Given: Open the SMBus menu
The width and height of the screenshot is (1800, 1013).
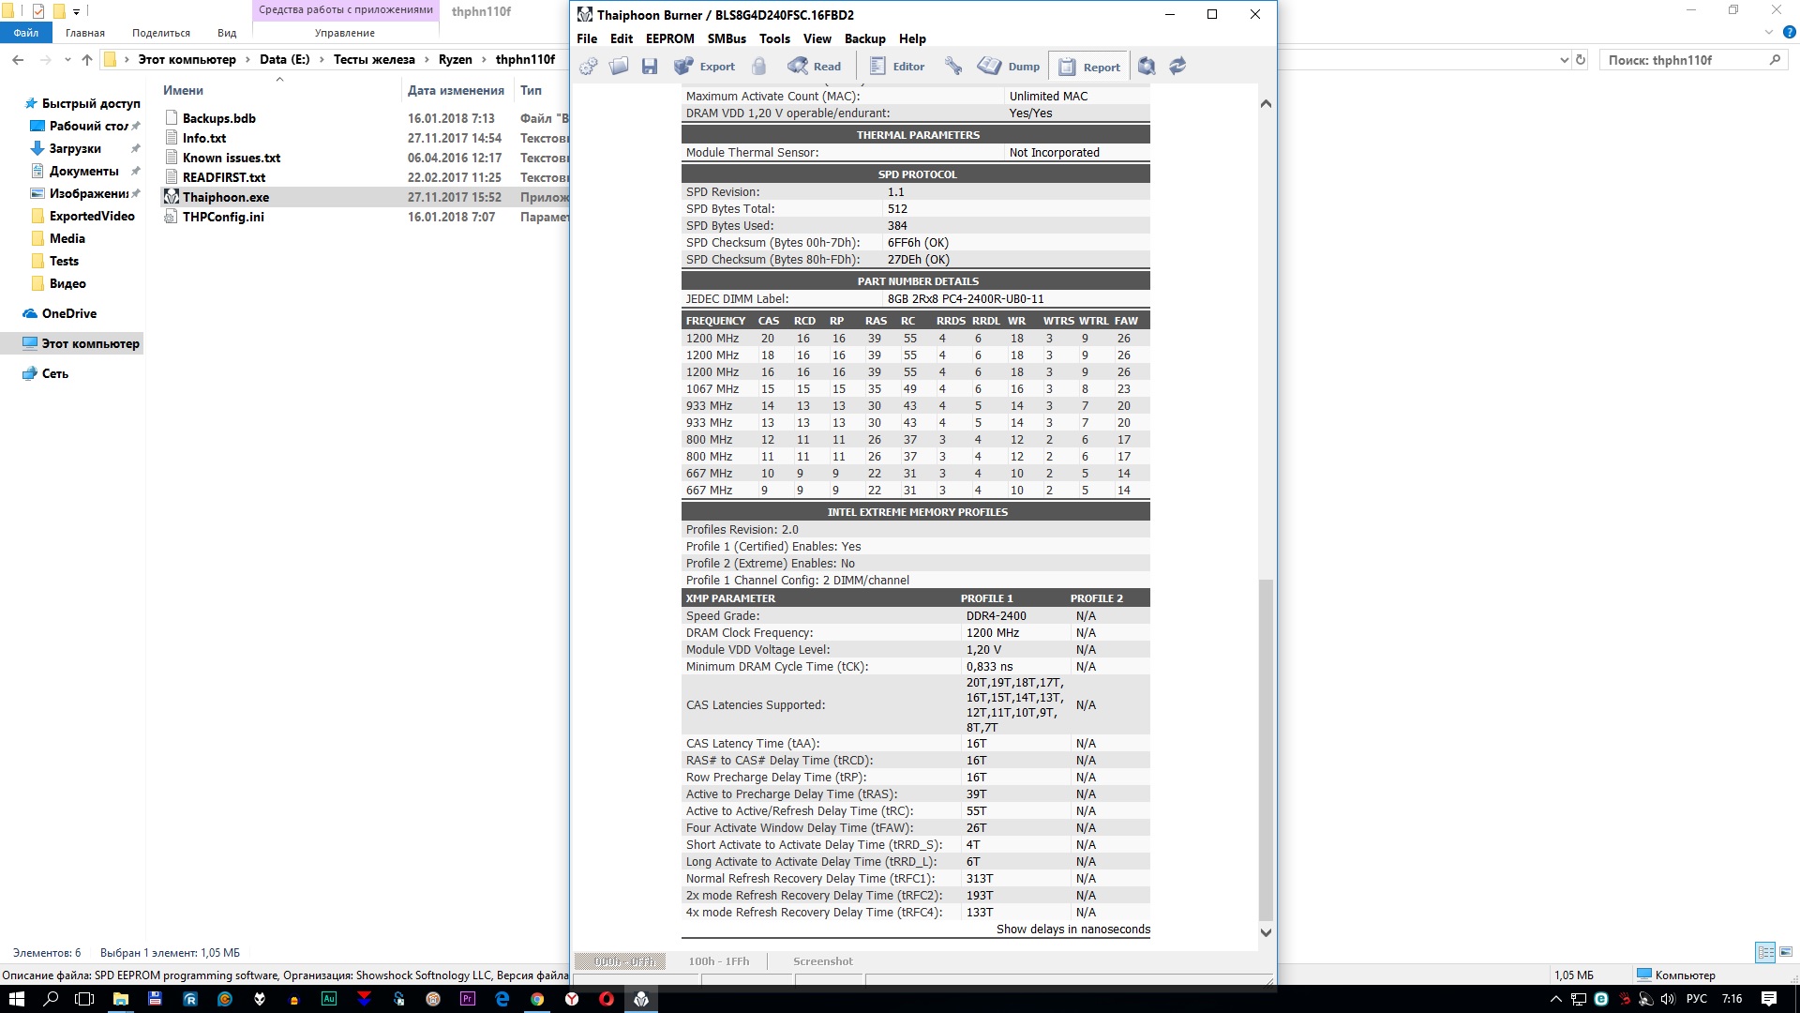Looking at the screenshot, I should [x=727, y=38].
